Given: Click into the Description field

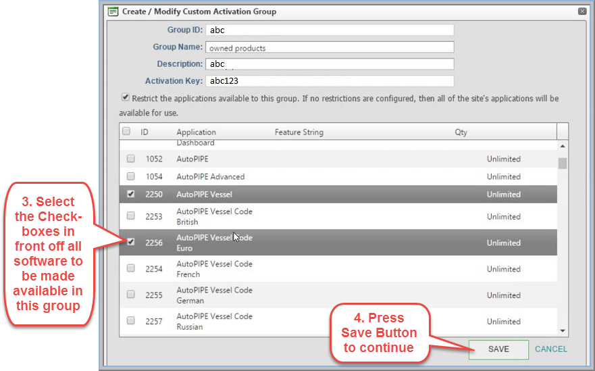Looking at the screenshot, I should (x=330, y=64).
